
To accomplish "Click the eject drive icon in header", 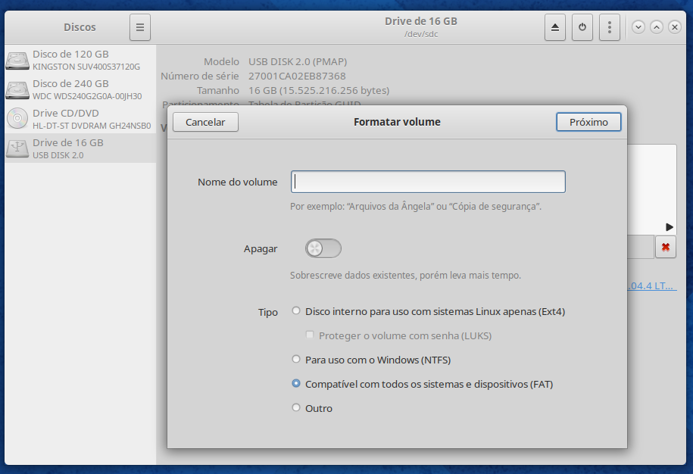I will click(x=555, y=27).
